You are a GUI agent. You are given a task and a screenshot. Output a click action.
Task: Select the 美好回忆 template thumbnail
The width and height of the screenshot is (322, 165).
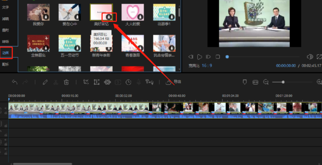point(101,12)
